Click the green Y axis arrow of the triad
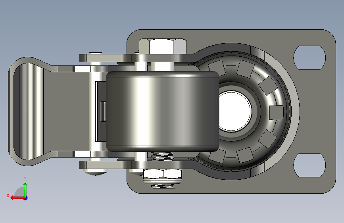The image size is (344, 223). click(25, 189)
